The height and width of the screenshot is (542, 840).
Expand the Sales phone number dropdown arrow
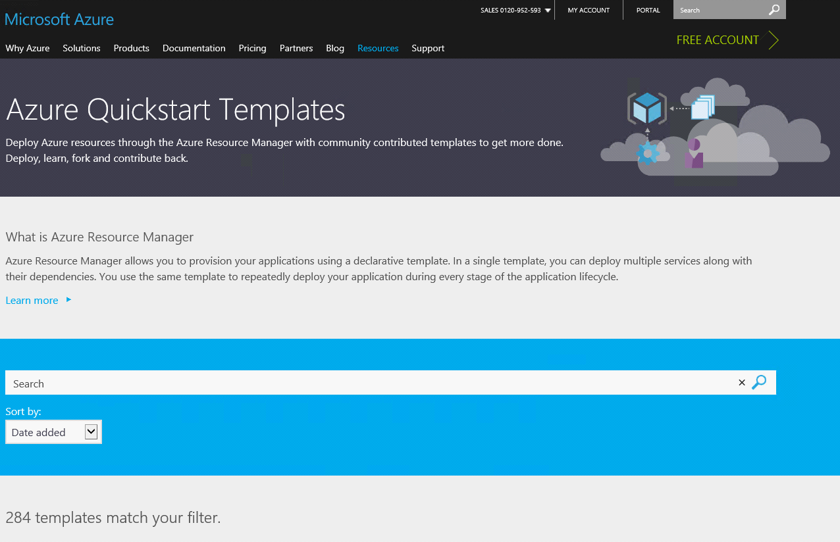click(548, 11)
